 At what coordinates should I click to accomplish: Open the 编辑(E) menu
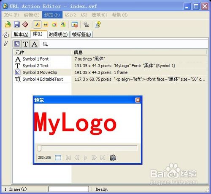(x=32, y=15)
